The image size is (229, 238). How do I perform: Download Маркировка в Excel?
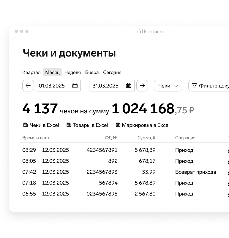[143, 125]
